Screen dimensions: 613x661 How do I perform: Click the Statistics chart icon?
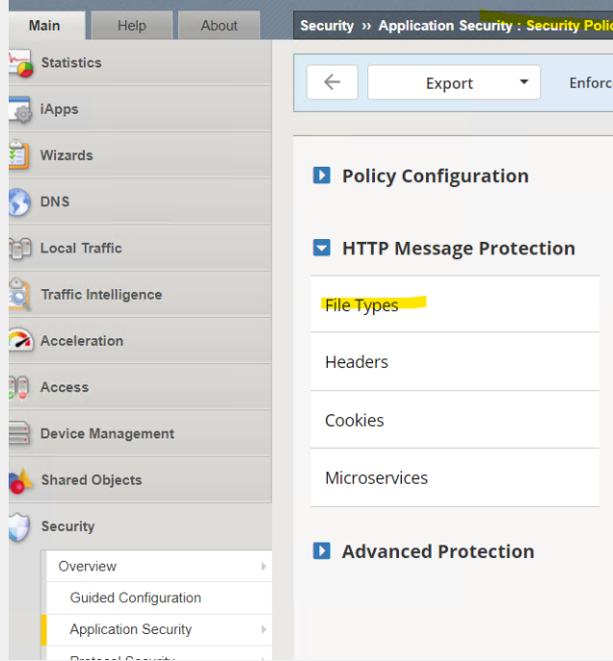pos(21,64)
